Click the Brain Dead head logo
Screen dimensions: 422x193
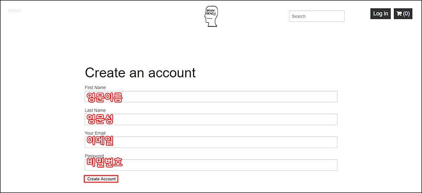tap(211, 16)
